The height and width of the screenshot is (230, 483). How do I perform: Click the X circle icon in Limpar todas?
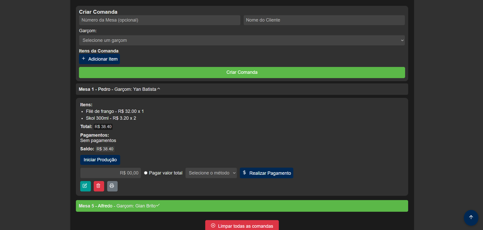[213, 226]
